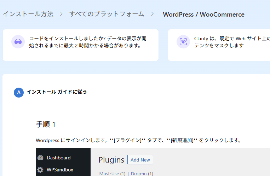Go to すべてのプラットフォーム breadcrumb
270x176 pixels.
tap(107, 14)
